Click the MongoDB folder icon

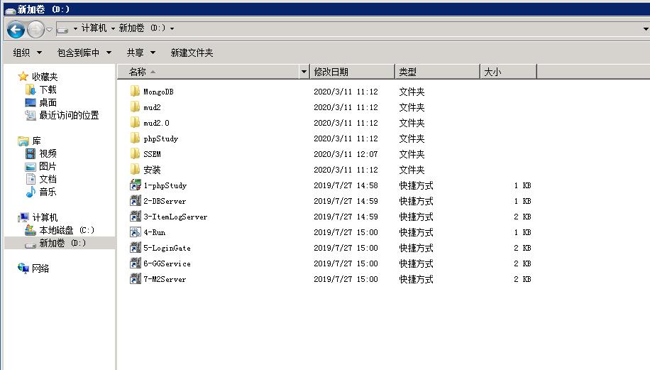(x=136, y=92)
